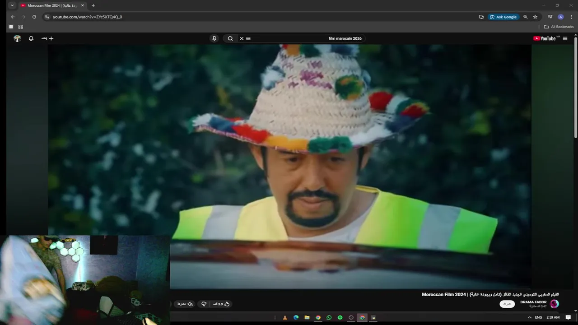Image resolution: width=578 pixels, height=325 pixels.
Task: Open WhatsApp from the taskbar
Action: (x=329, y=318)
